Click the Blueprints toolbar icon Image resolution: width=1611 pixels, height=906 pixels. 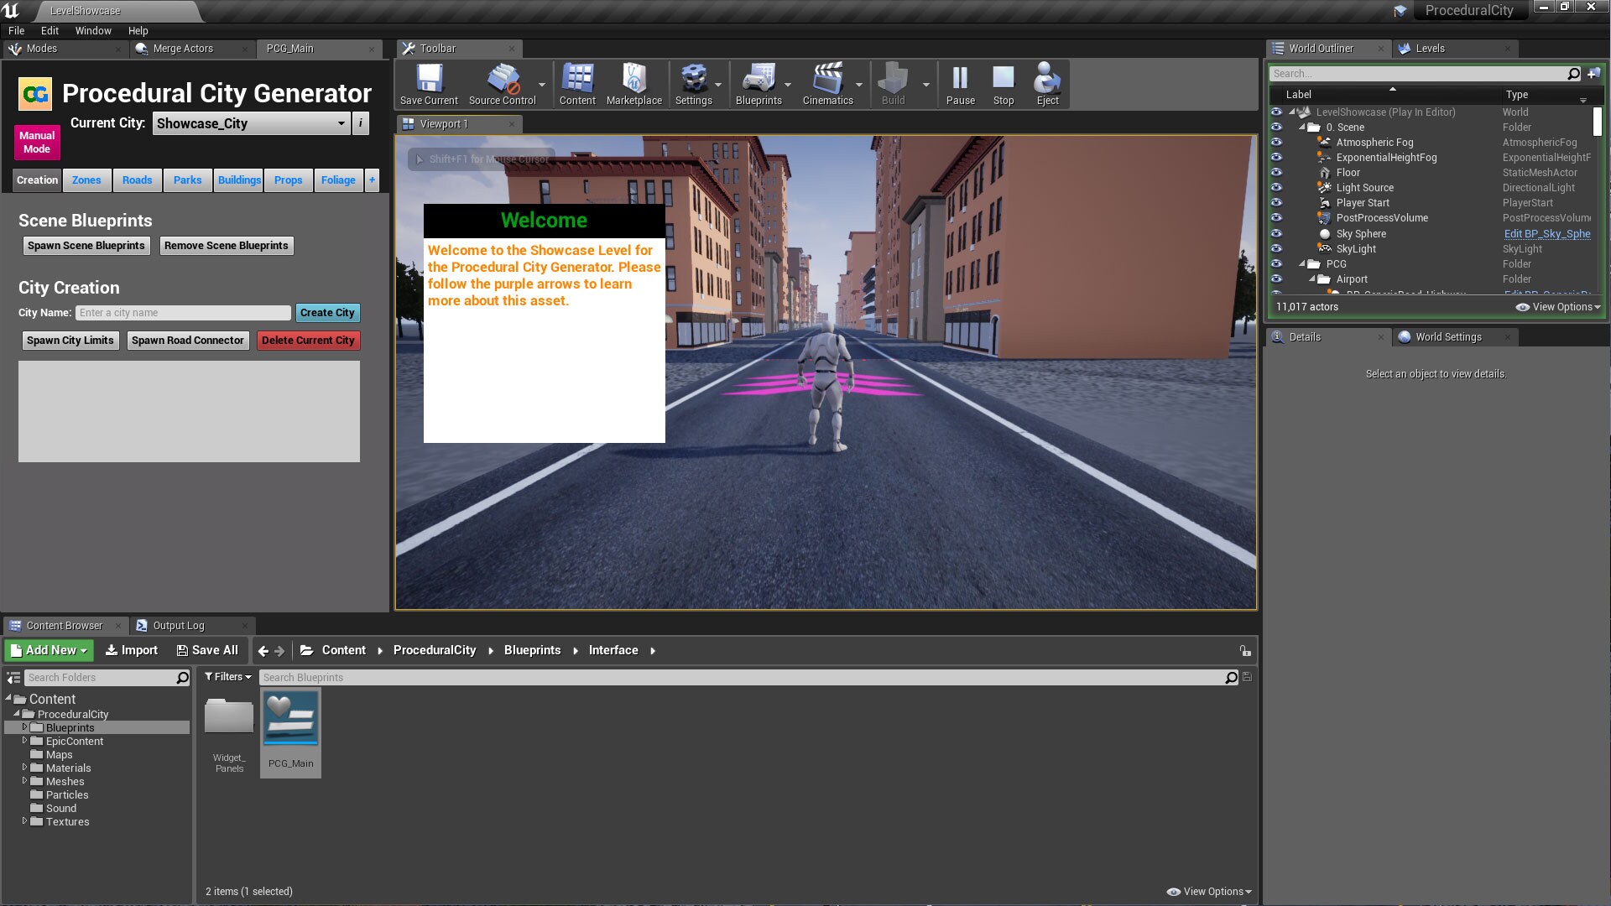tap(759, 84)
